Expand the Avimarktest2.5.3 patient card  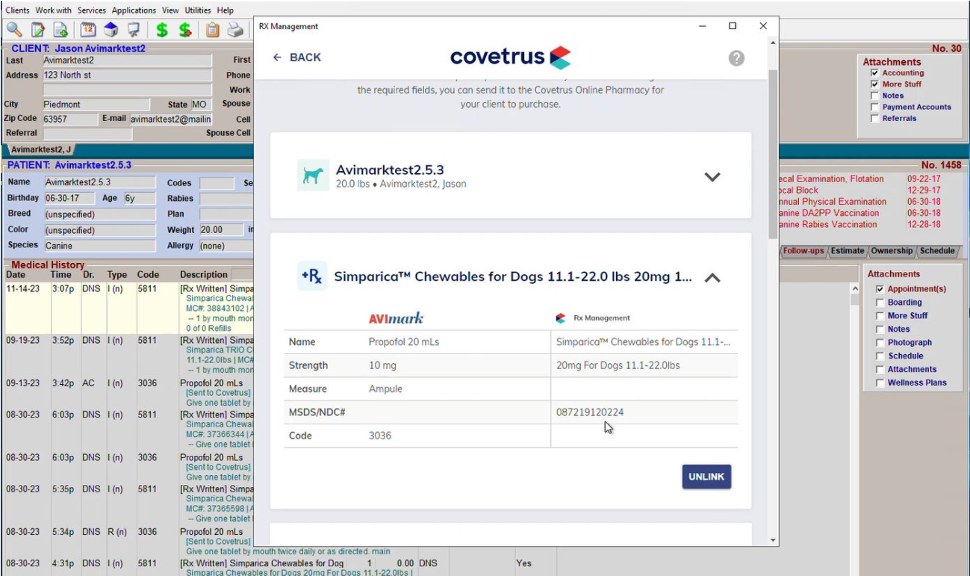click(712, 177)
